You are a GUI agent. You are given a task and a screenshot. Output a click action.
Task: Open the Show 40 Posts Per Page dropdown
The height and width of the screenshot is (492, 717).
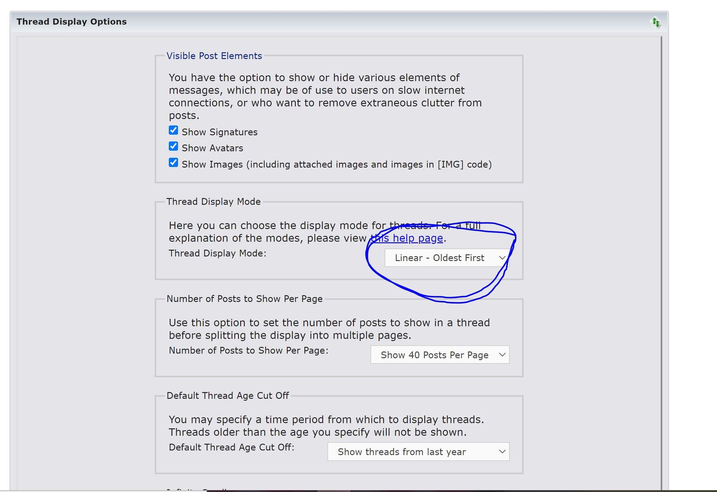[440, 355]
